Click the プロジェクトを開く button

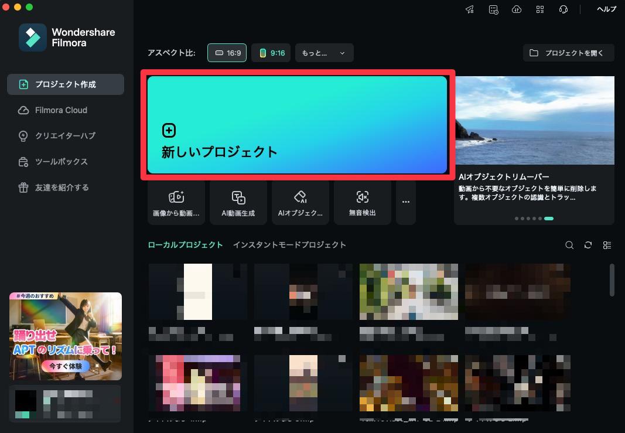(x=568, y=53)
